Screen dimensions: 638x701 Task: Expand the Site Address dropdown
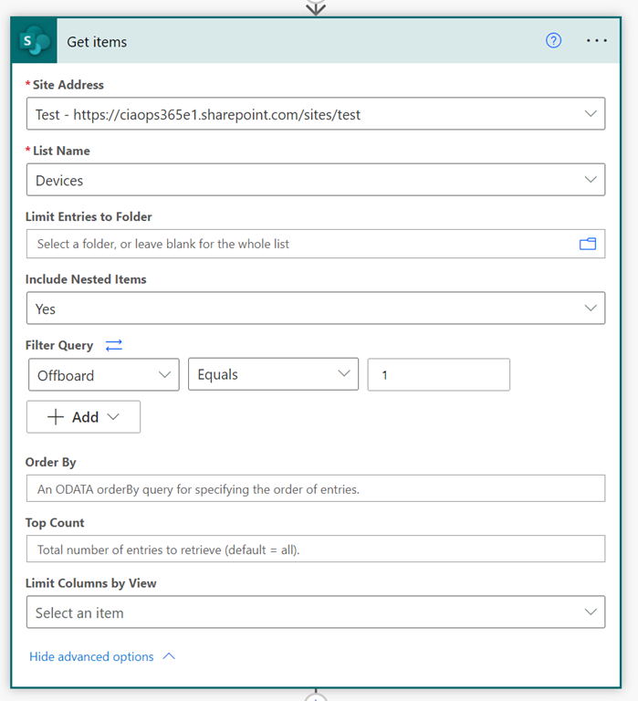click(590, 114)
